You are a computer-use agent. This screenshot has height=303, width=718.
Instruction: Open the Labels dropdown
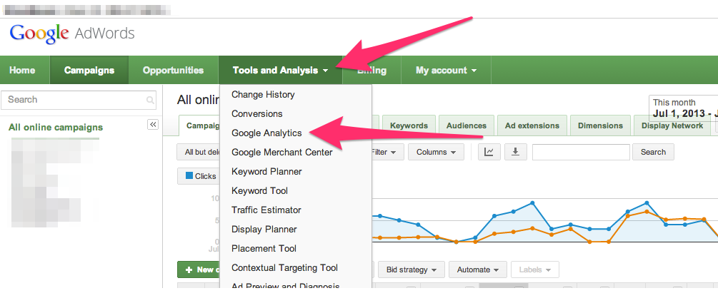click(535, 269)
